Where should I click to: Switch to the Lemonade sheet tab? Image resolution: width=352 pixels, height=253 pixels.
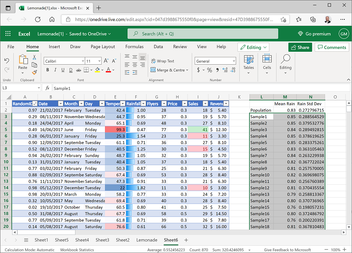tap(147, 240)
